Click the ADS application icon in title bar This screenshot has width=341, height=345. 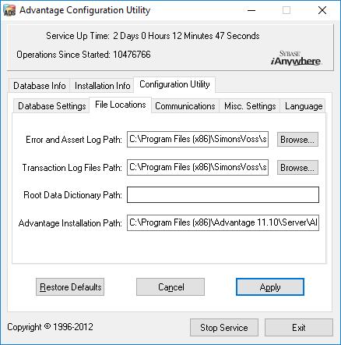9,10
